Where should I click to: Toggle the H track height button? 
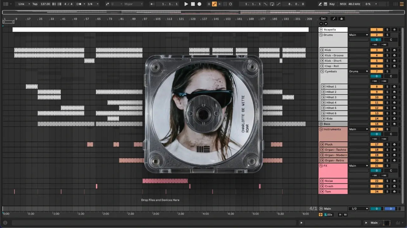340,215
